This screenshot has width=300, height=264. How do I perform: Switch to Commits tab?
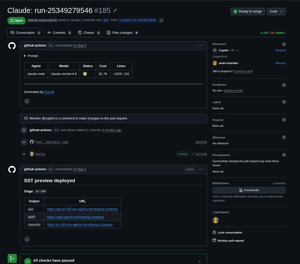click(x=59, y=33)
